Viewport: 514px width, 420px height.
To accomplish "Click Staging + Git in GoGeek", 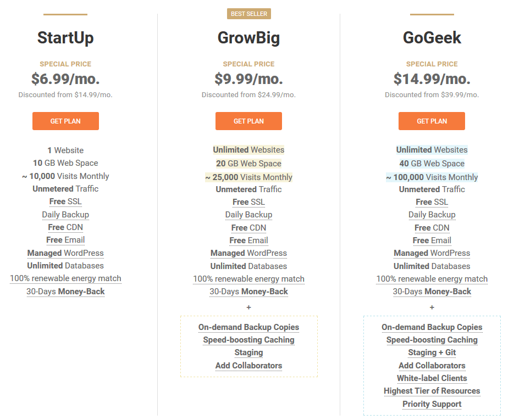I will [432, 353].
